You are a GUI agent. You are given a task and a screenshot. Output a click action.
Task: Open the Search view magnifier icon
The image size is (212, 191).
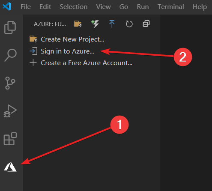pos(10,55)
